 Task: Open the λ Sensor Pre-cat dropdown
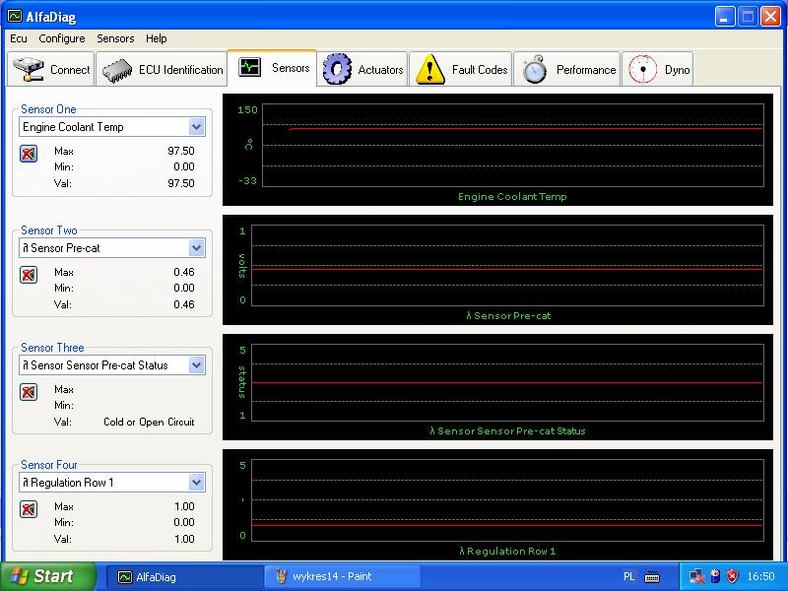tap(196, 248)
